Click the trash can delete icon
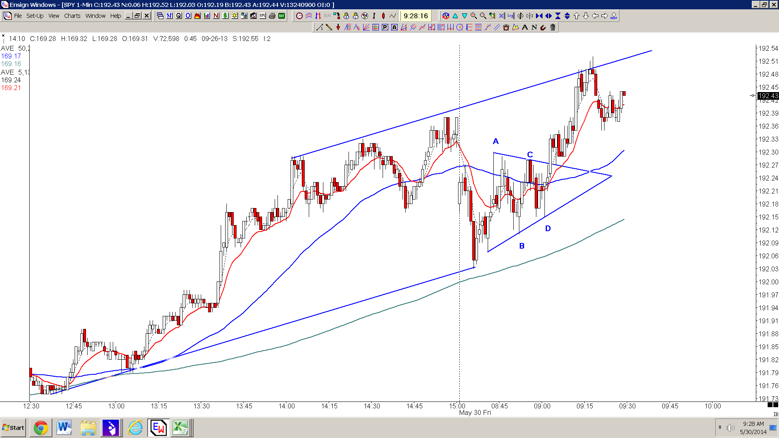The image size is (779, 438). 553,27
